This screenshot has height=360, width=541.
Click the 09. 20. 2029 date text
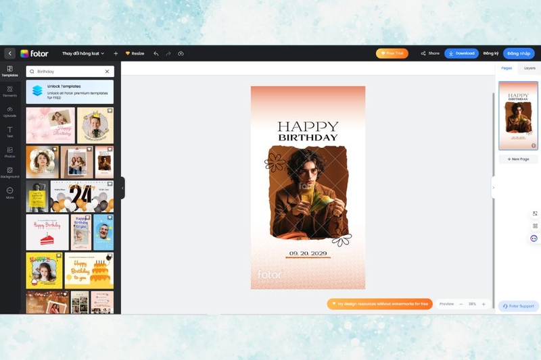click(308, 253)
